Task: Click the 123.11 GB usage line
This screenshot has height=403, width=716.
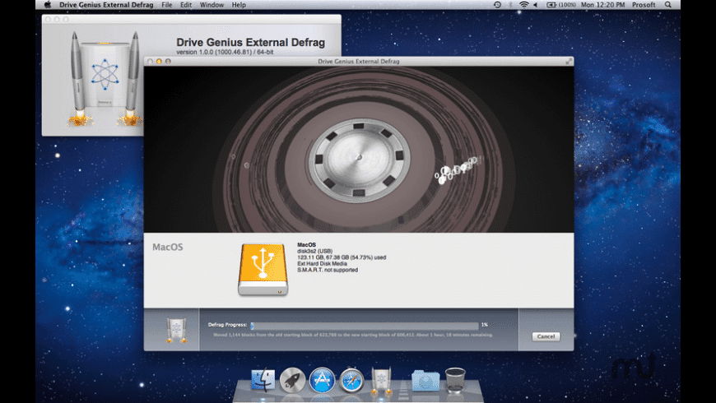Action: (342, 257)
